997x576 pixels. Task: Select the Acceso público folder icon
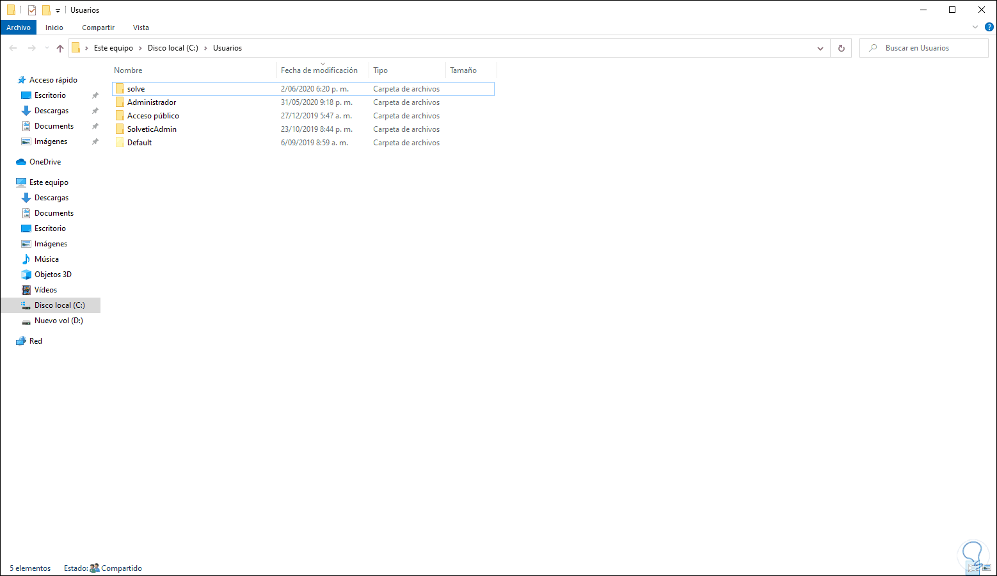tap(120, 116)
